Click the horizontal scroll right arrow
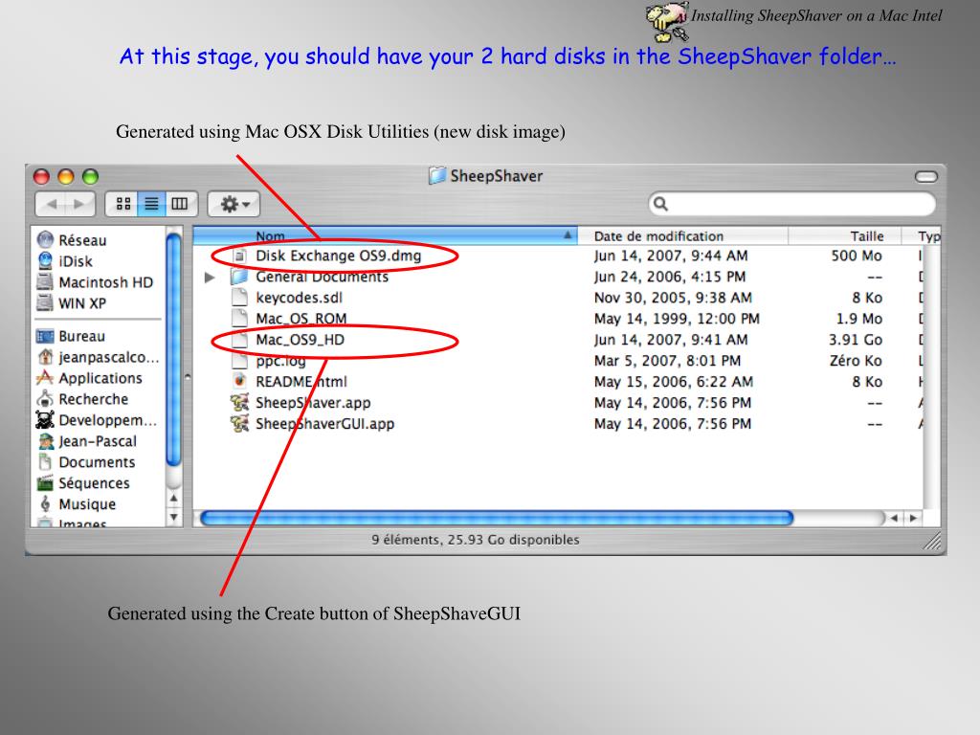 click(913, 518)
